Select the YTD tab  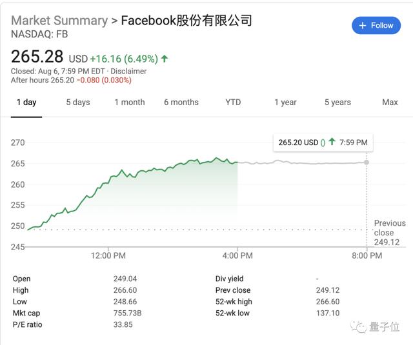click(233, 102)
